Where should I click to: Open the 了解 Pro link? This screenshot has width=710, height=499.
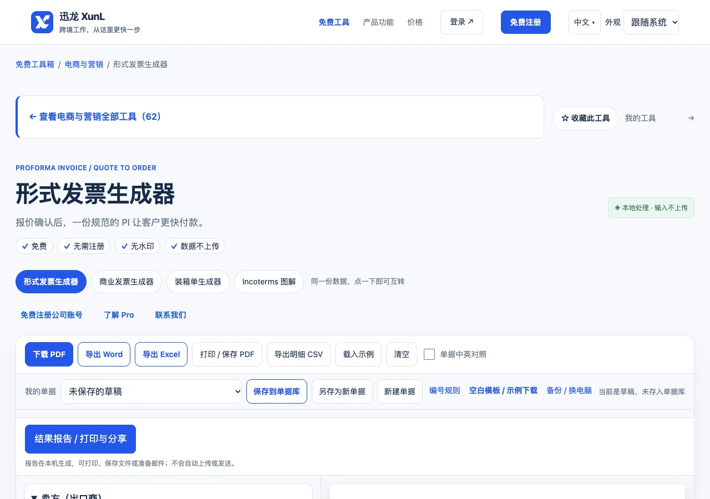(x=119, y=315)
